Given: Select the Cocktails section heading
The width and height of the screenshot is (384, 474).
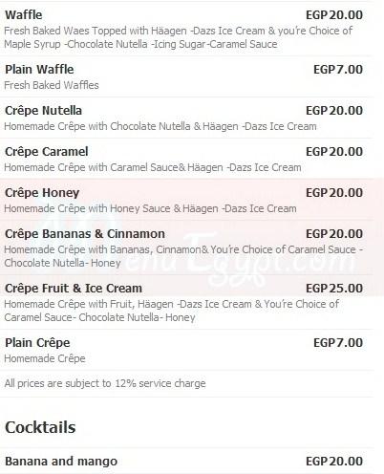Looking at the screenshot, I should click(x=40, y=427).
